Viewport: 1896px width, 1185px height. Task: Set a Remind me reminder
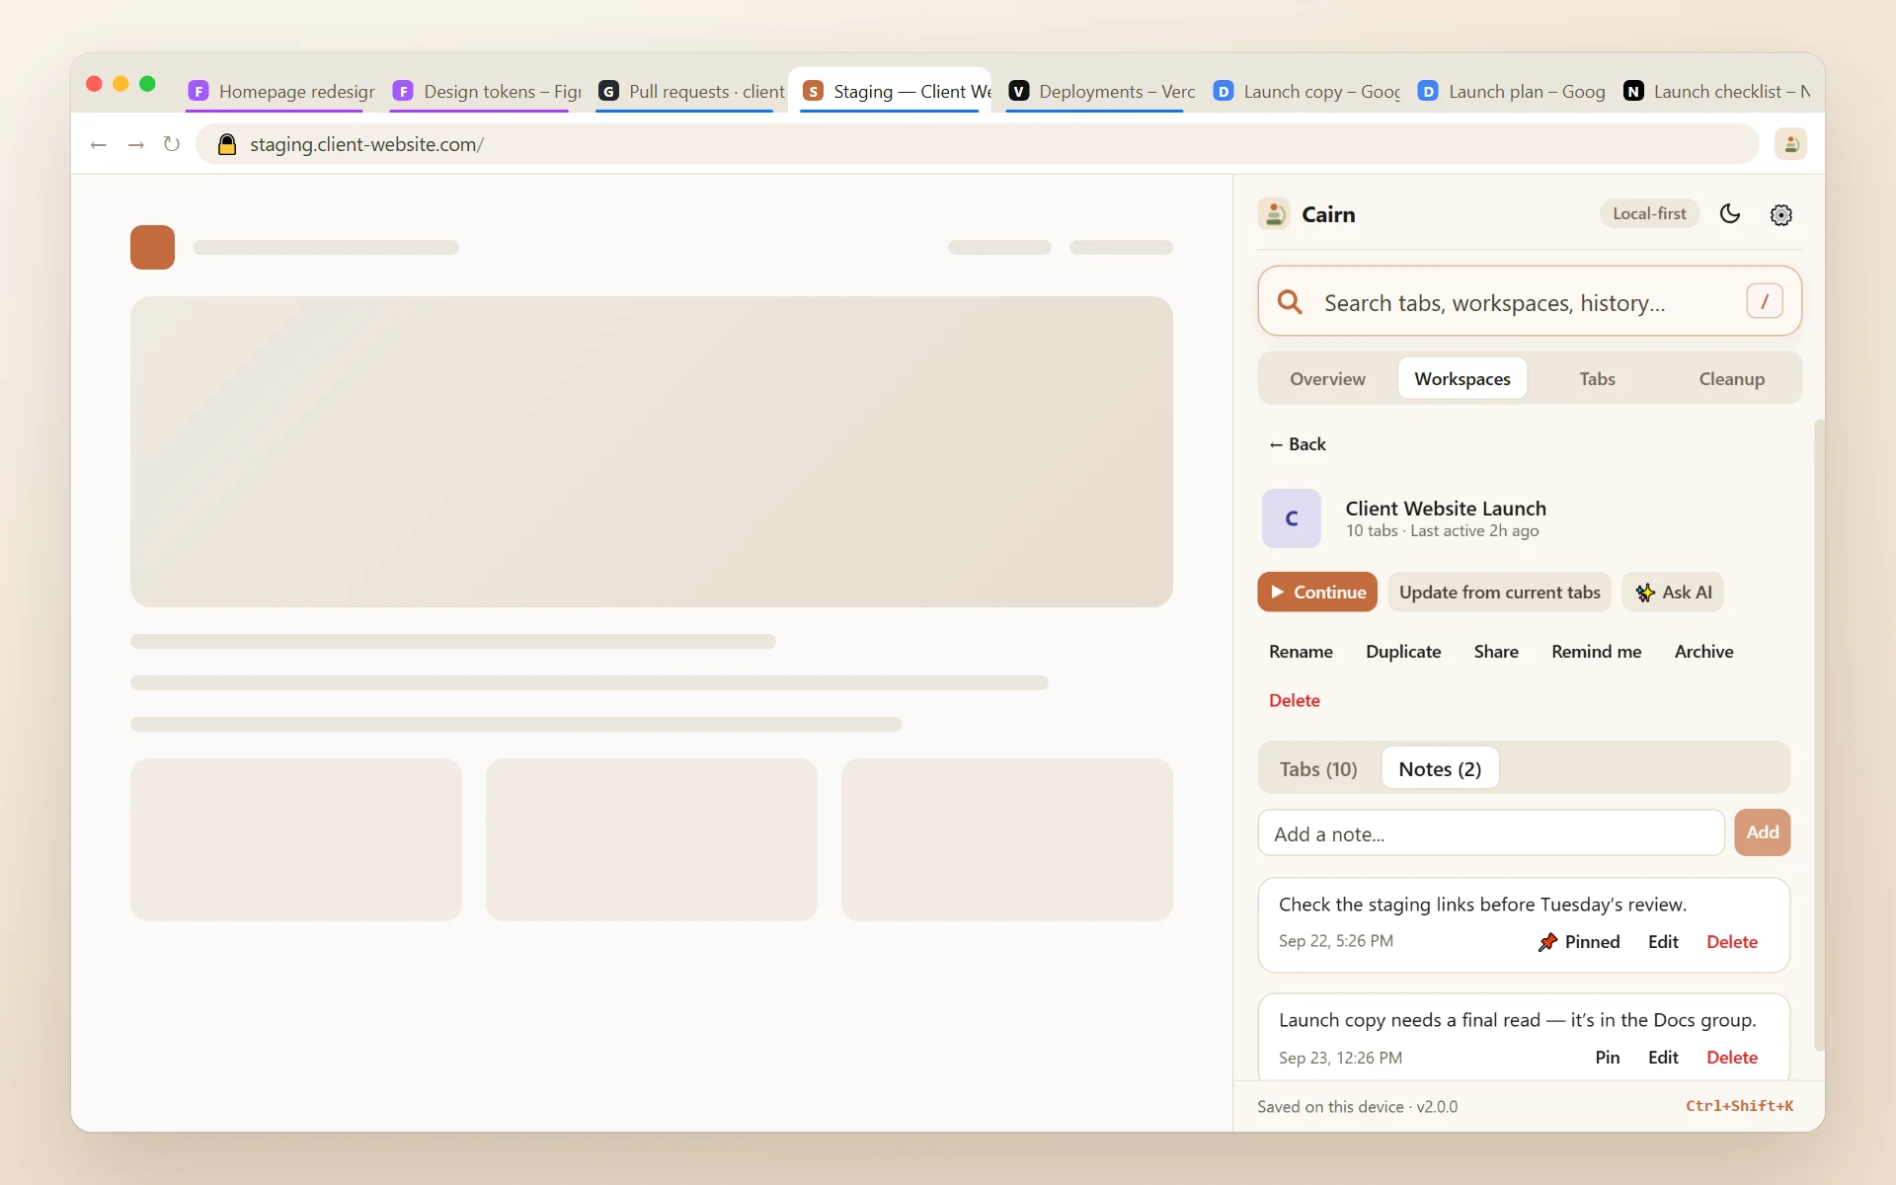tap(1596, 652)
